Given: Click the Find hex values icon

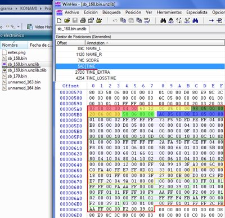Looking at the screenshot, I should (171, 20).
